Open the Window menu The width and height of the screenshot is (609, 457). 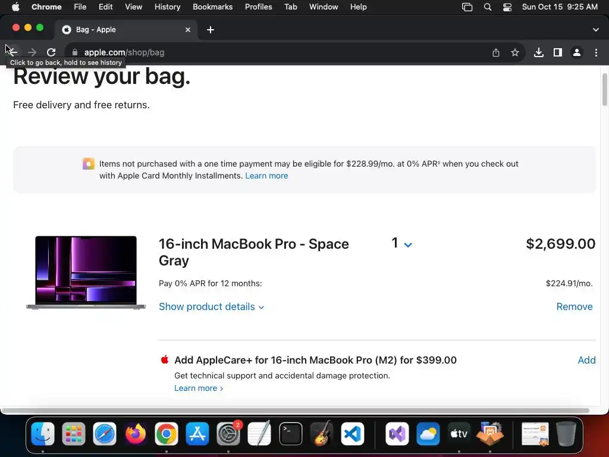click(x=324, y=7)
